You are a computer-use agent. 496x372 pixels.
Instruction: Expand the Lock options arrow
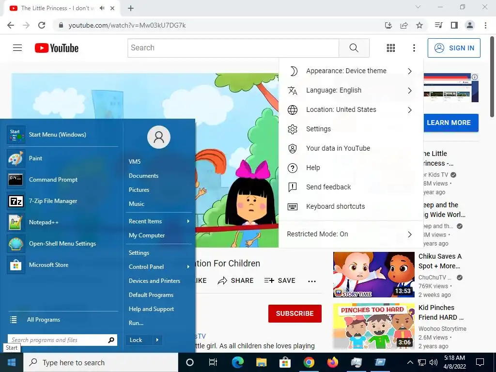(157, 340)
